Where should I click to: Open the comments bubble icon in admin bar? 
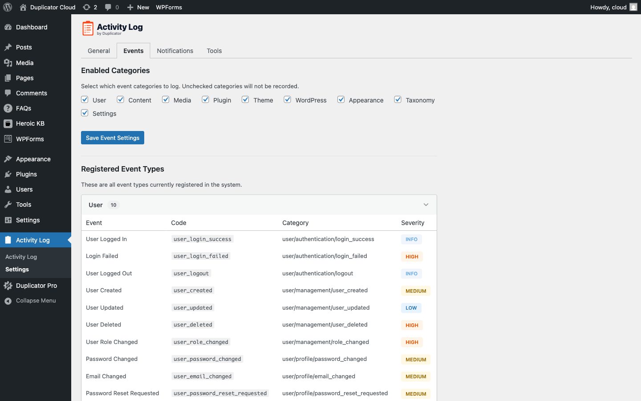click(x=108, y=7)
